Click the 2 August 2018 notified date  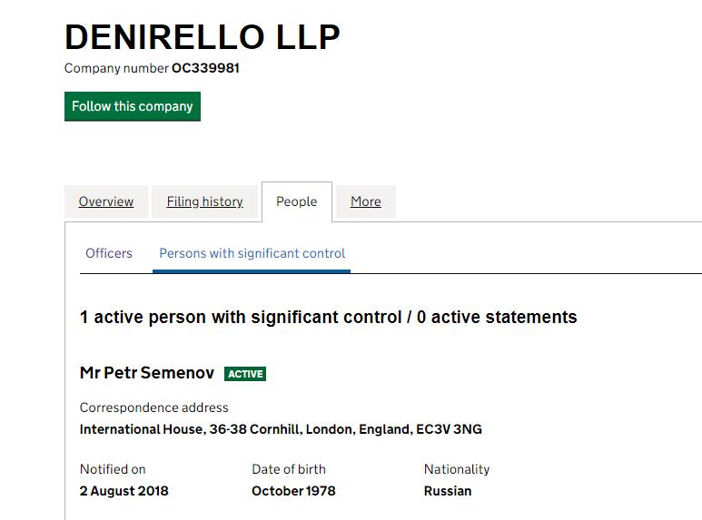[124, 491]
